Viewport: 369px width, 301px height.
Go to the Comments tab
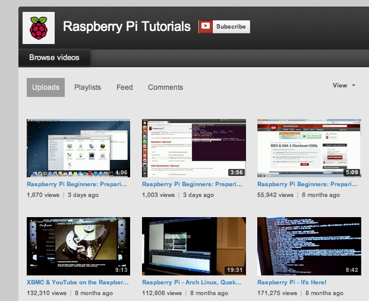tap(165, 87)
